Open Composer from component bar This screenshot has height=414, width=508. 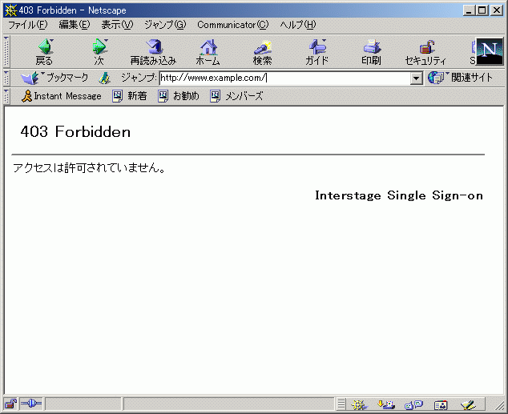click(468, 404)
